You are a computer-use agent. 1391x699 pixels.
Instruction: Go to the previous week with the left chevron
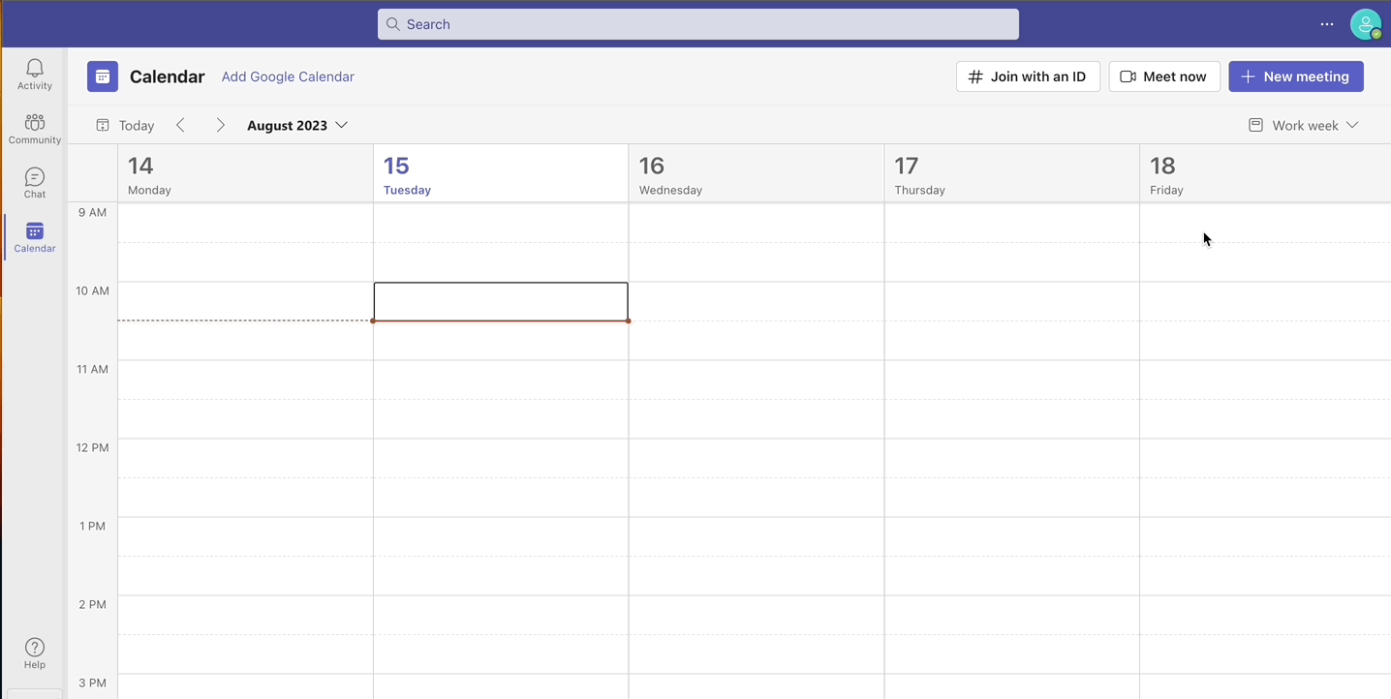(x=181, y=125)
